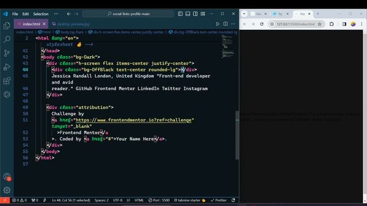This screenshot has width=367, height=206.
Task: Click the ports forwarded status item
Action: point(34,200)
